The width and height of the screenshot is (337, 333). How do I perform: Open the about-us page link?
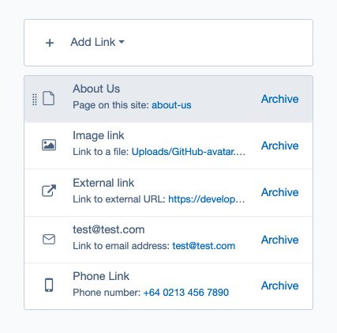tap(171, 105)
